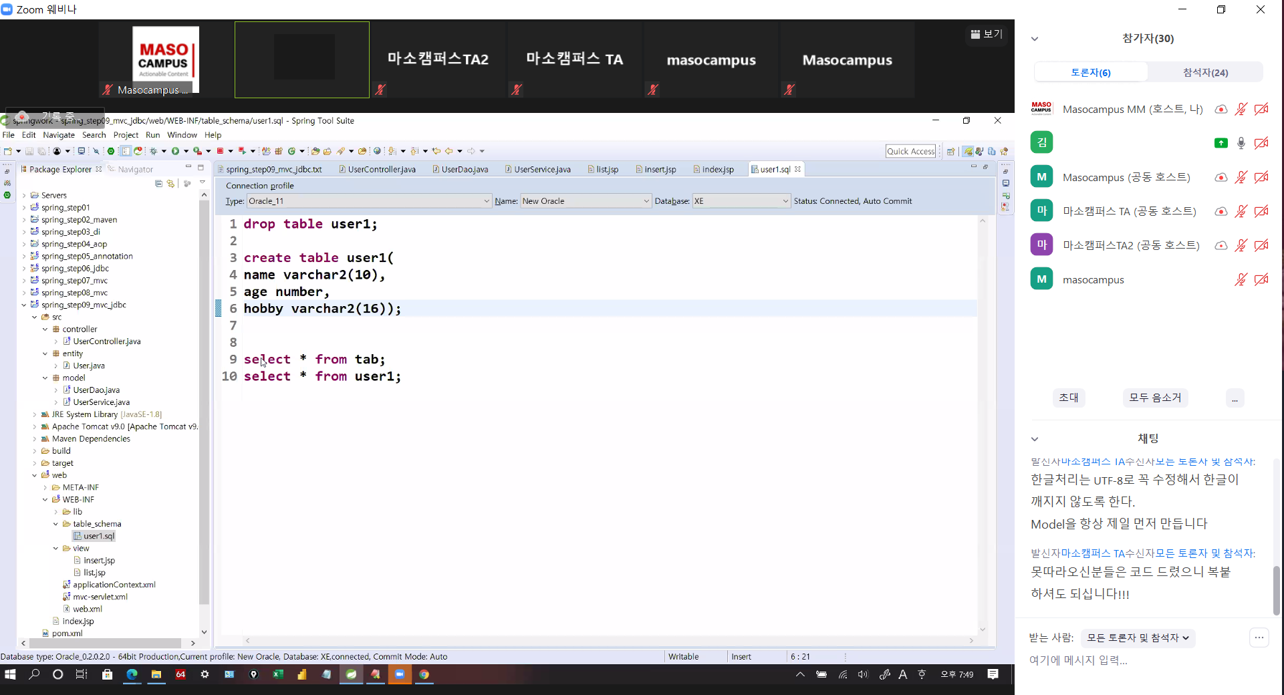Click the Open Perspective icon
The height and width of the screenshot is (695, 1284).
pyautogui.click(x=950, y=151)
